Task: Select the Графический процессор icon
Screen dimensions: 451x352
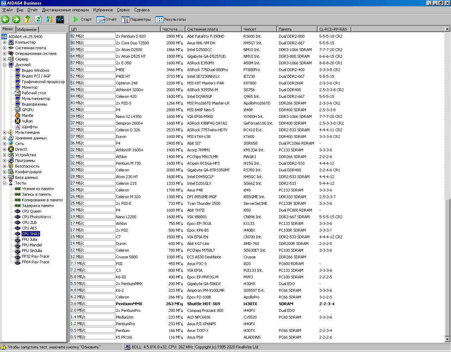Action: coord(18,82)
